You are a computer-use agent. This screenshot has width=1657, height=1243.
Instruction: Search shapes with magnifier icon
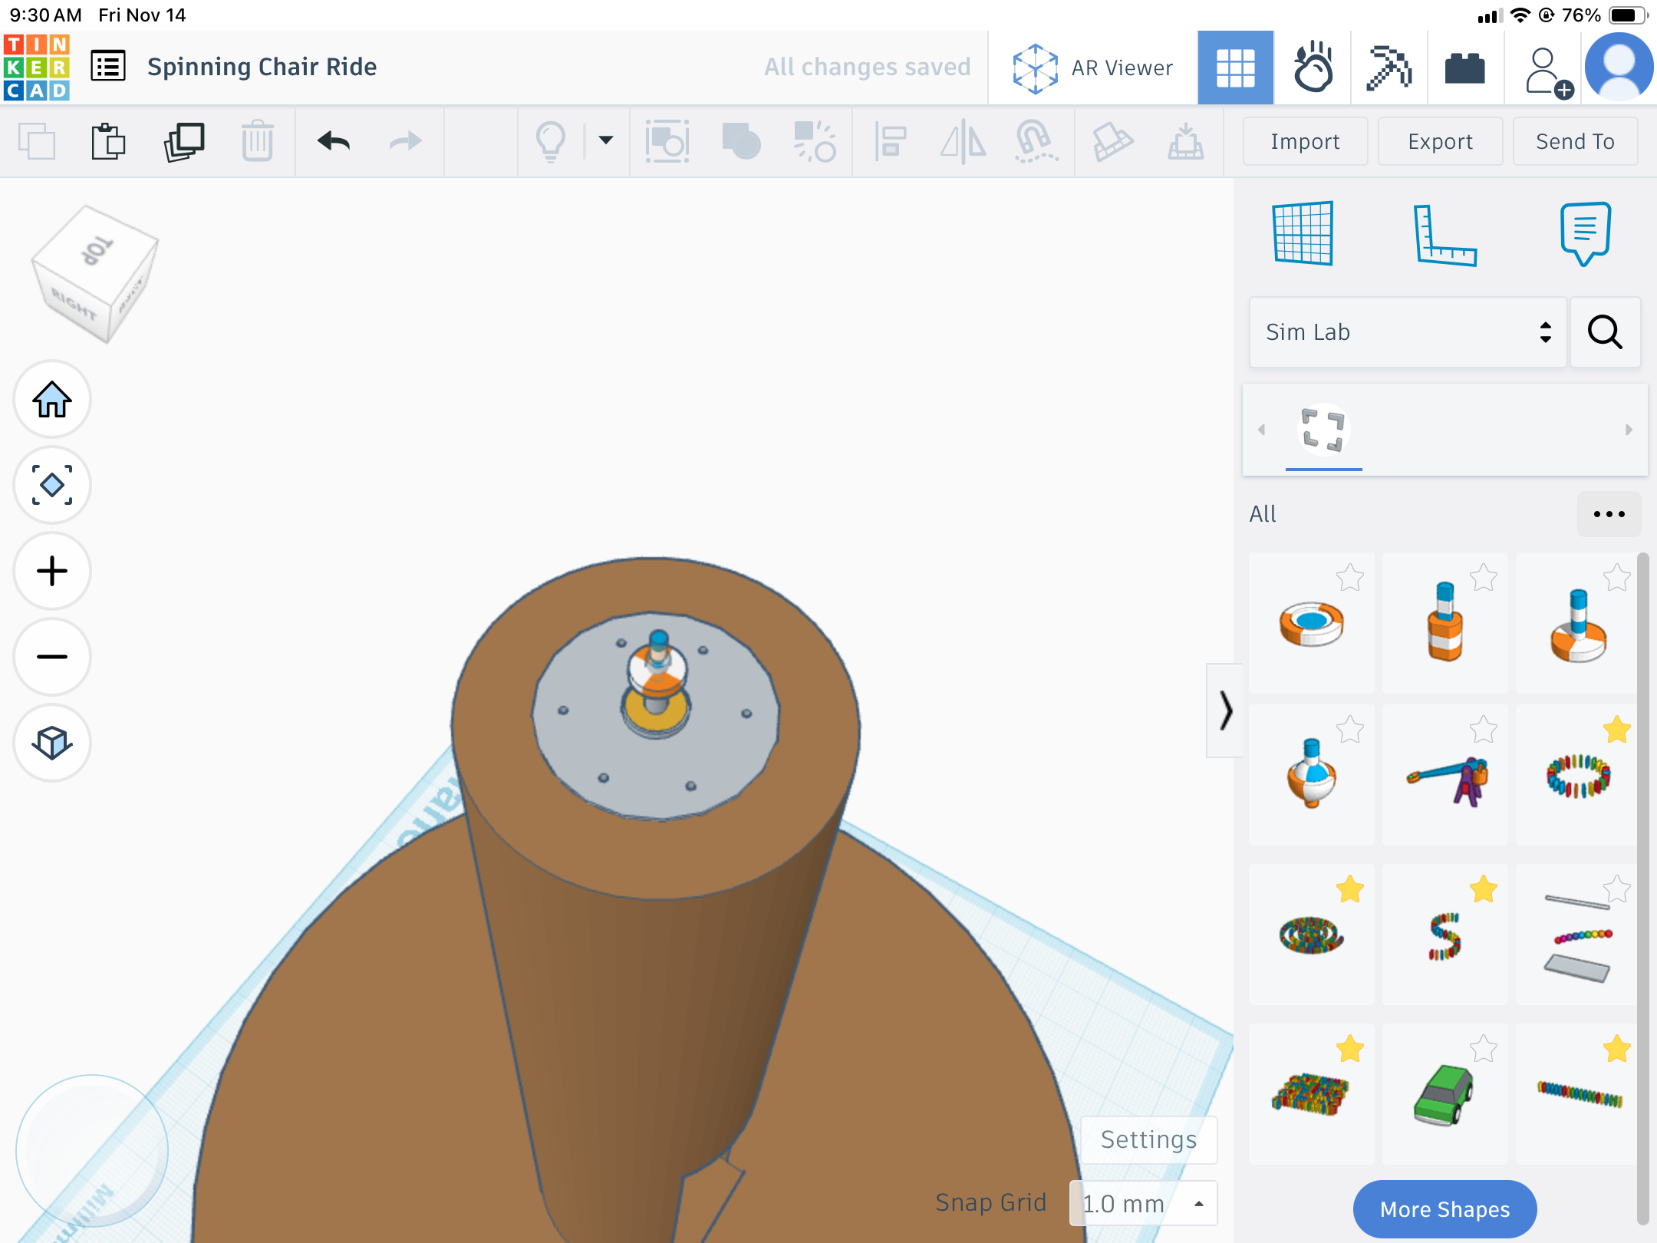1605,332
